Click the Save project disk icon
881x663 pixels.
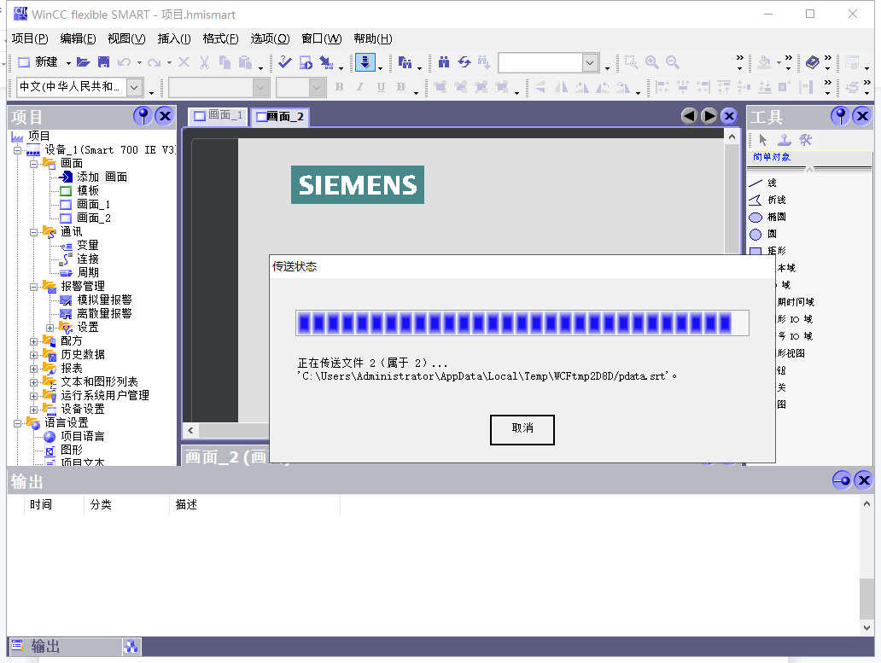coord(103,62)
